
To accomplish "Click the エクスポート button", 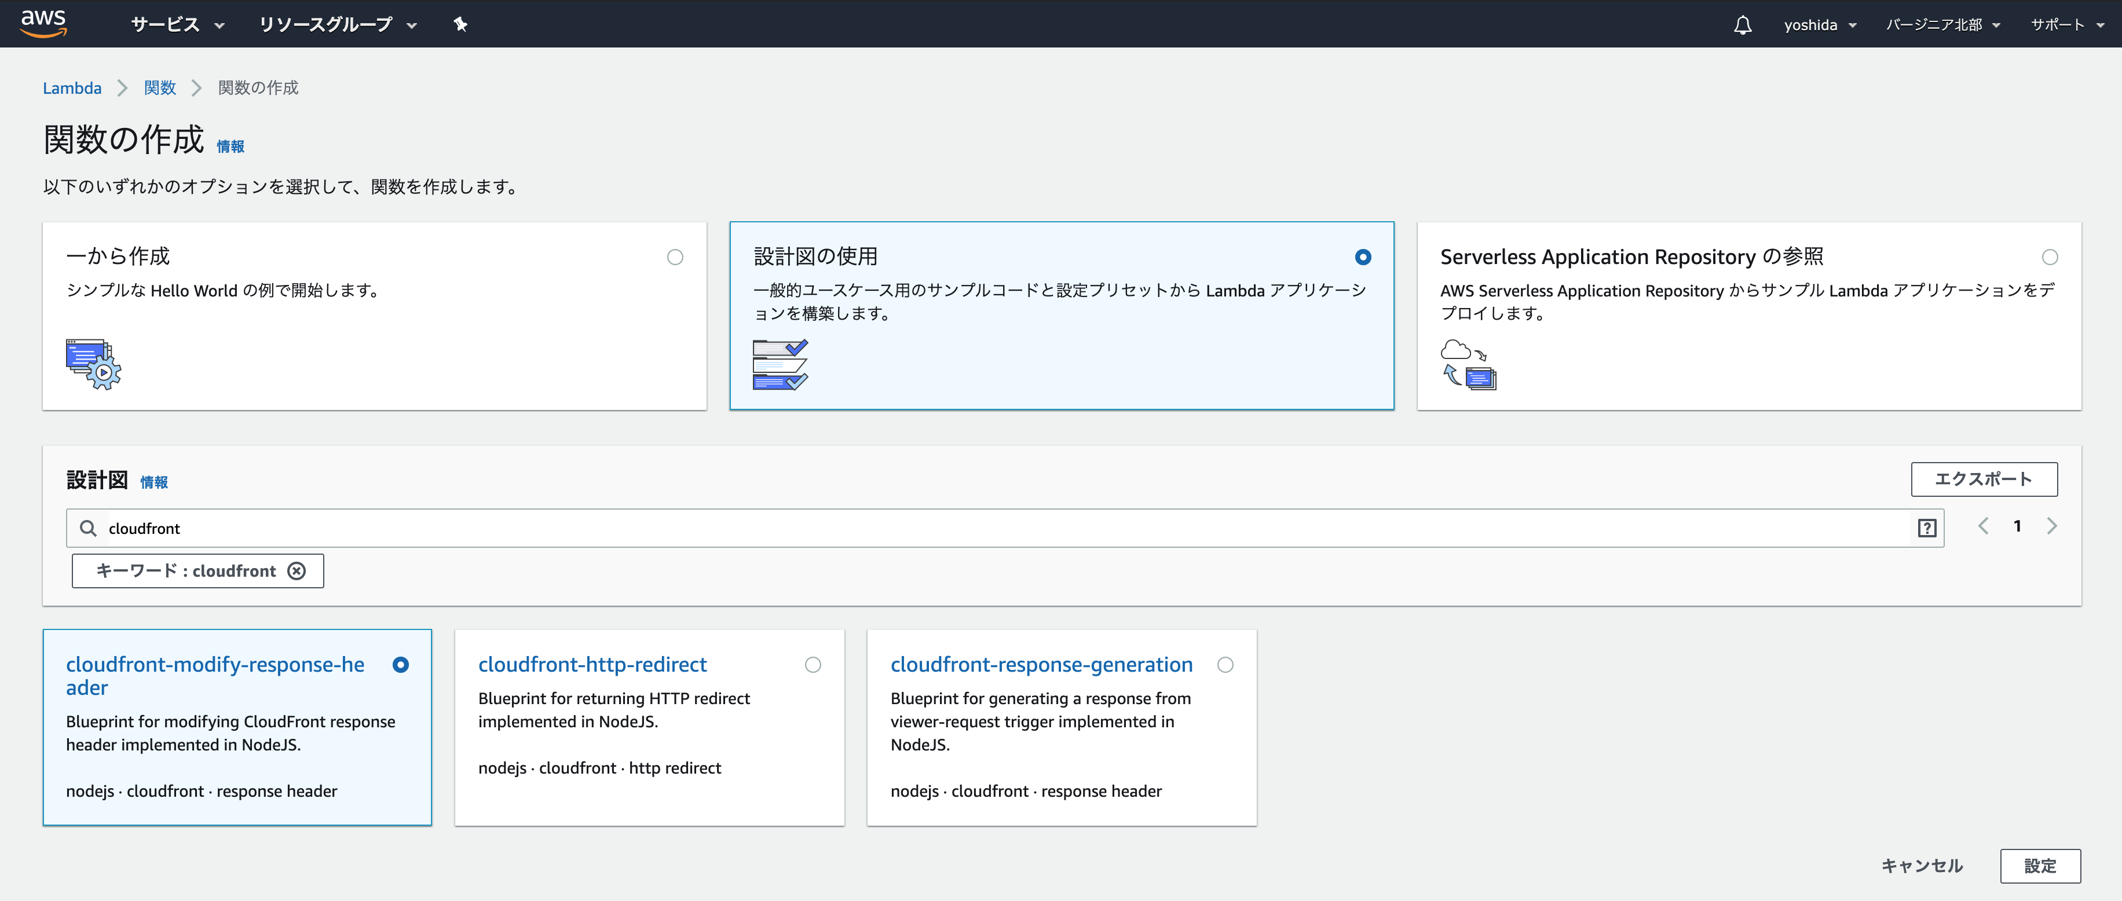I will [x=1984, y=479].
